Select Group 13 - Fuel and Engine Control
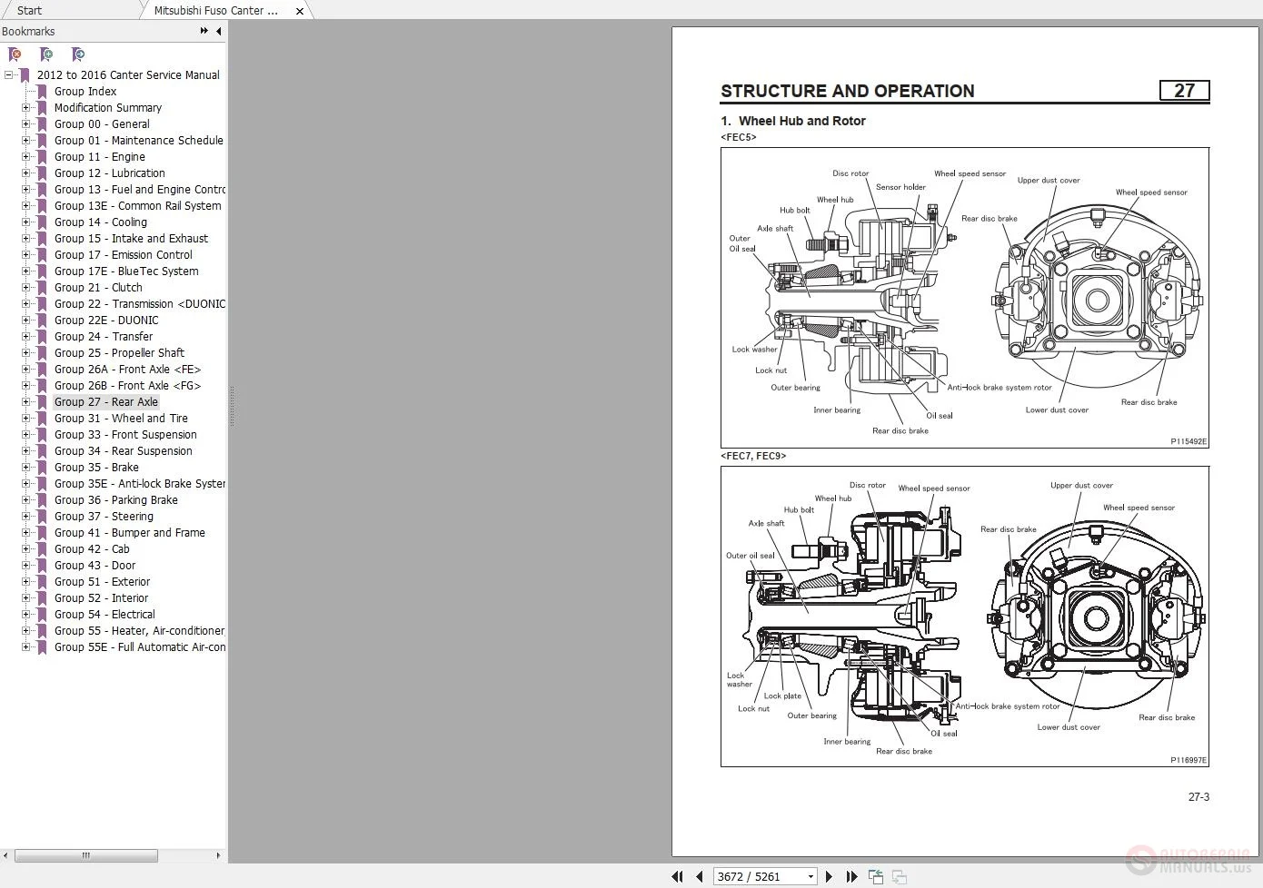The image size is (1263, 888). pyautogui.click(x=139, y=190)
